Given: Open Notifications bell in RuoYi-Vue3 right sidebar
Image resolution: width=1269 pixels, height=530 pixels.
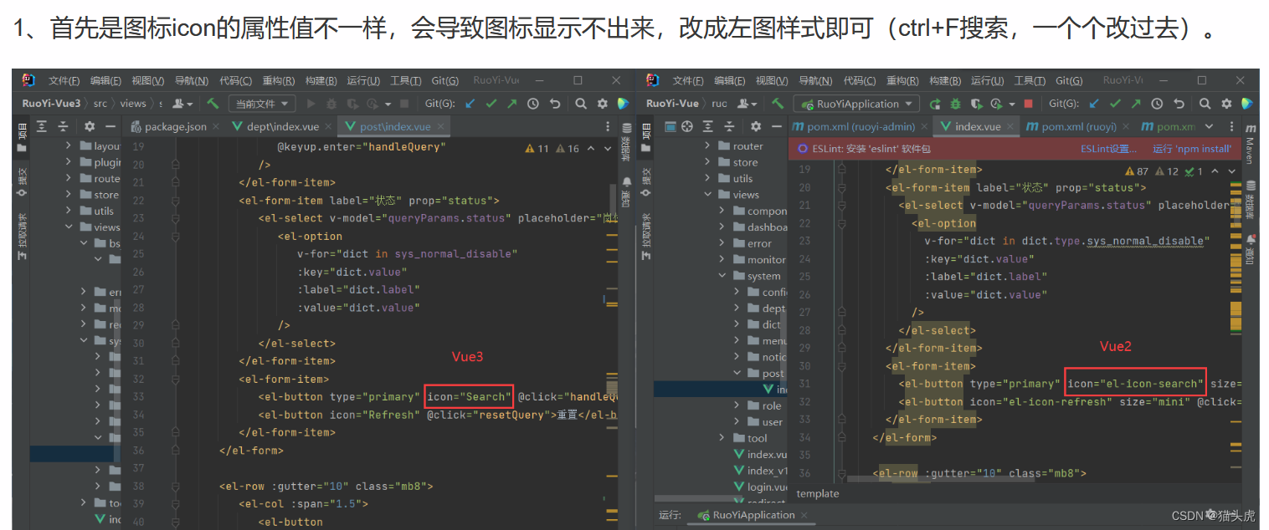Looking at the screenshot, I should click(x=625, y=194).
